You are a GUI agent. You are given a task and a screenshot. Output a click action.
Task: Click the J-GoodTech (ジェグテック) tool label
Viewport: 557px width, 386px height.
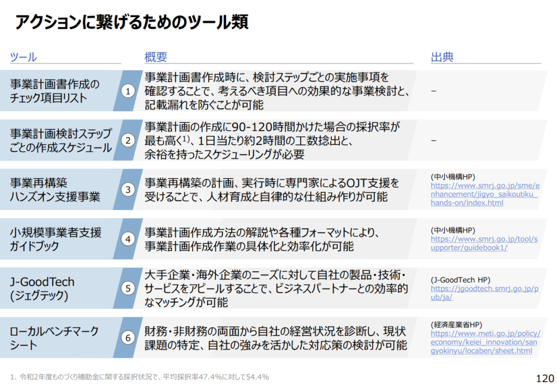(x=44, y=289)
